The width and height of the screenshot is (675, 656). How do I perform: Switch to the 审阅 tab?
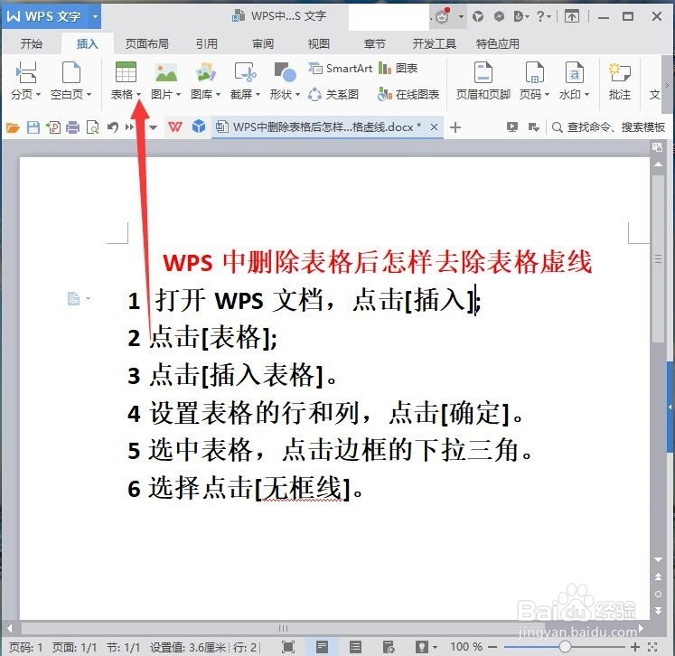coord(263,43)
